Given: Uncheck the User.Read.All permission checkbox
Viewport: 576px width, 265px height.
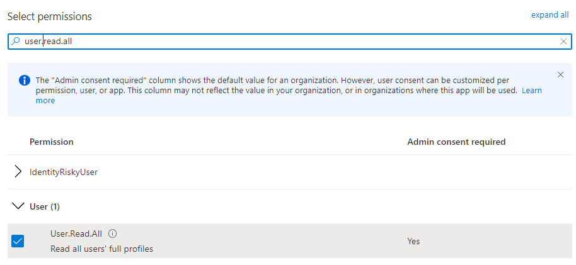Looking at the screenshot, I should (18, 240).
